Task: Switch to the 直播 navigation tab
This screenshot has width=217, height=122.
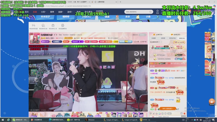Action: [35, 12]
